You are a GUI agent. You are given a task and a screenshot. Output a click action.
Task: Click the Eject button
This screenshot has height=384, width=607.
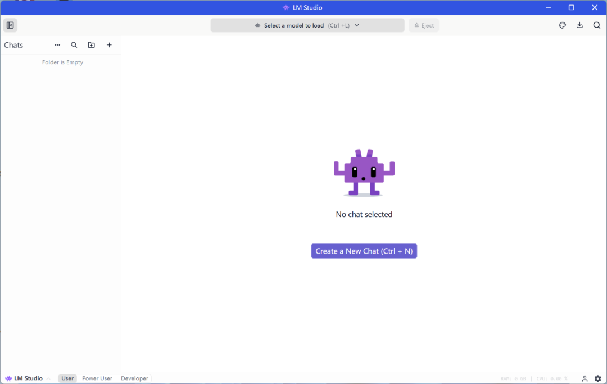pos(424,25)
